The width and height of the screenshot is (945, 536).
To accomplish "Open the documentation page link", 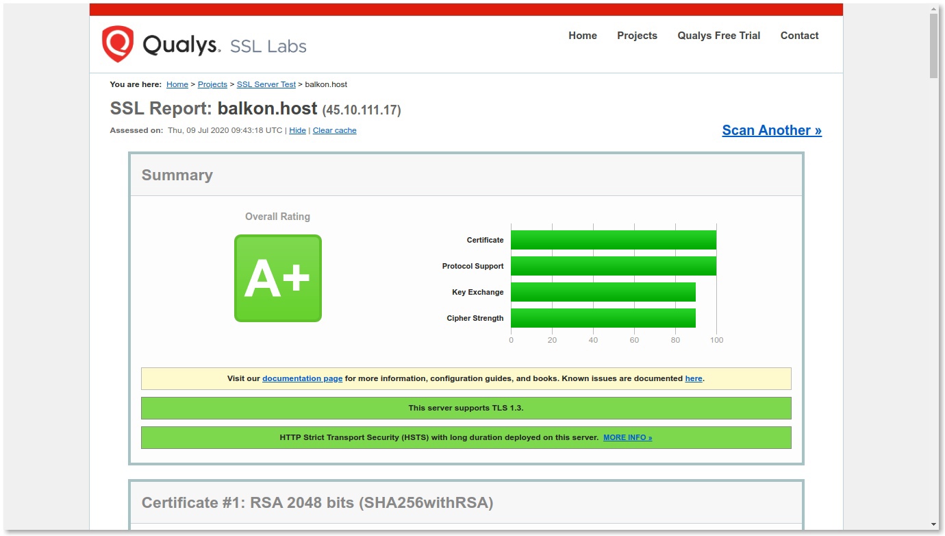I will pyautogui.click(x=302, y=378).
